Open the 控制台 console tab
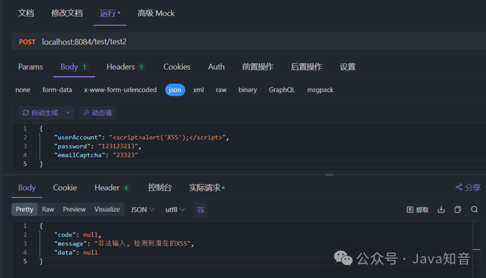 160,188
